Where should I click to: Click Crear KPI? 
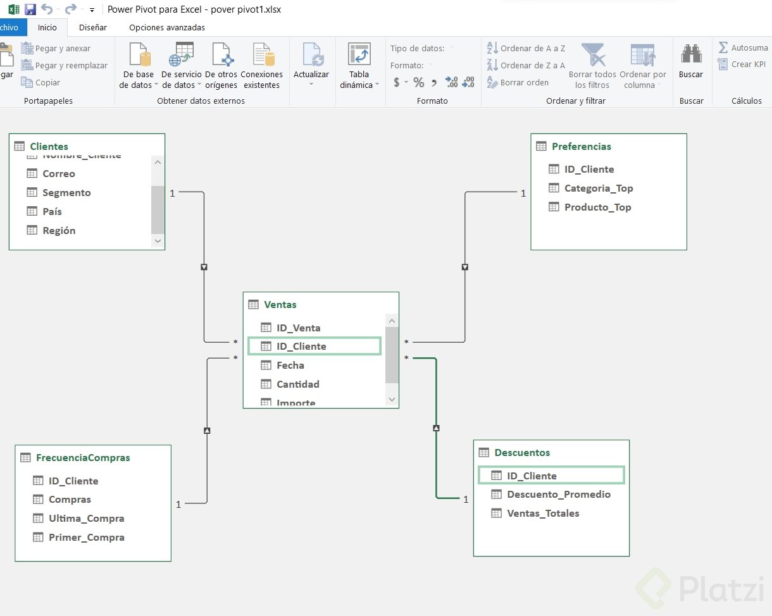pyautogui.click(x=742, y=64)
